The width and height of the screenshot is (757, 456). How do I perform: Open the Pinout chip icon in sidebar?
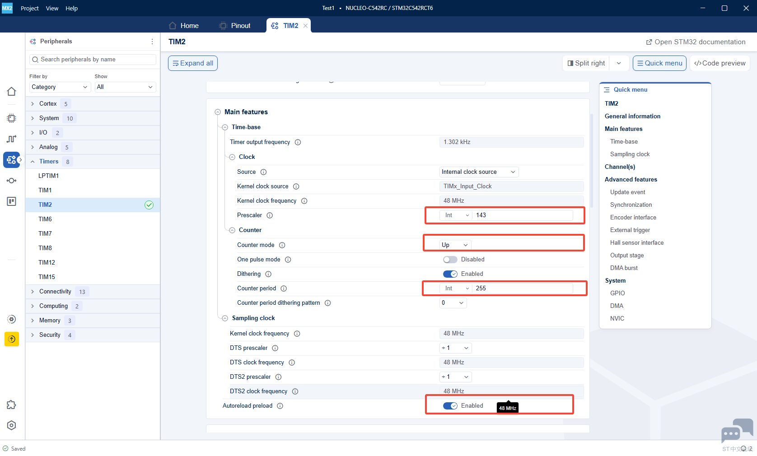coord(12,118)
